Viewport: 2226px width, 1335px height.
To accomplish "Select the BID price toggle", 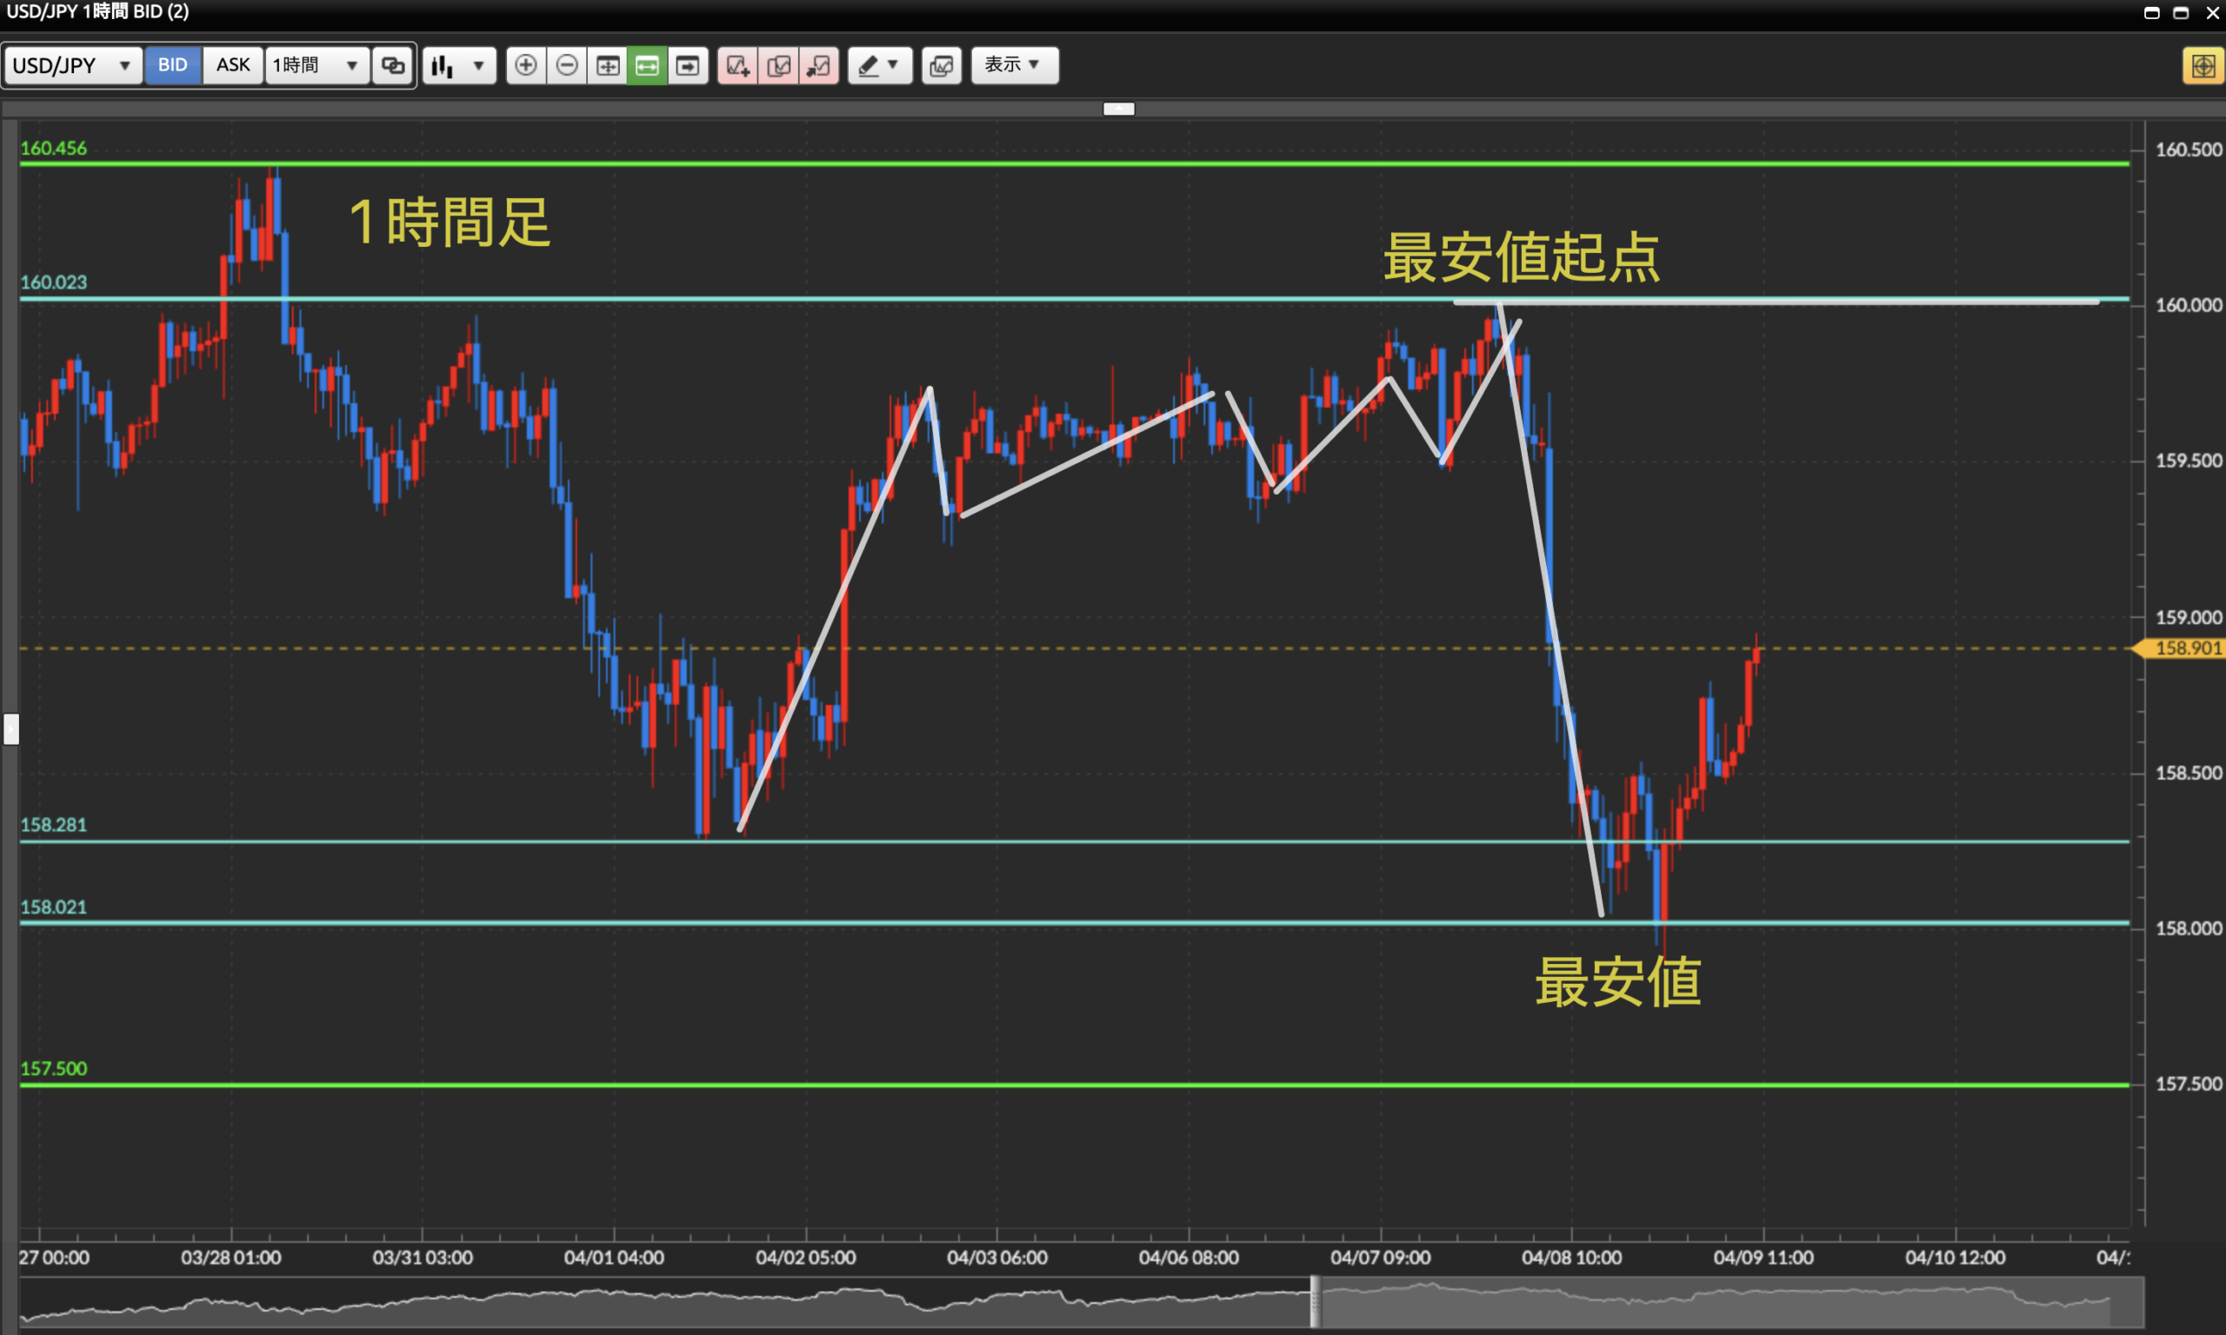I will 173,66.
